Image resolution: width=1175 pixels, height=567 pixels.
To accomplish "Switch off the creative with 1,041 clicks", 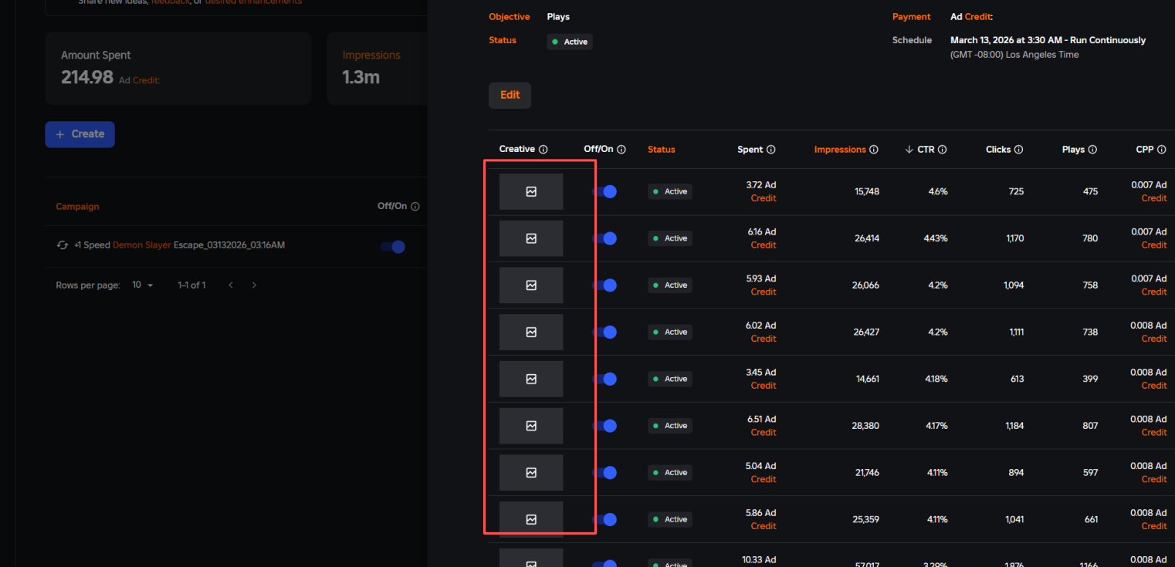I will pyautogui.click(x=604, y=519).
